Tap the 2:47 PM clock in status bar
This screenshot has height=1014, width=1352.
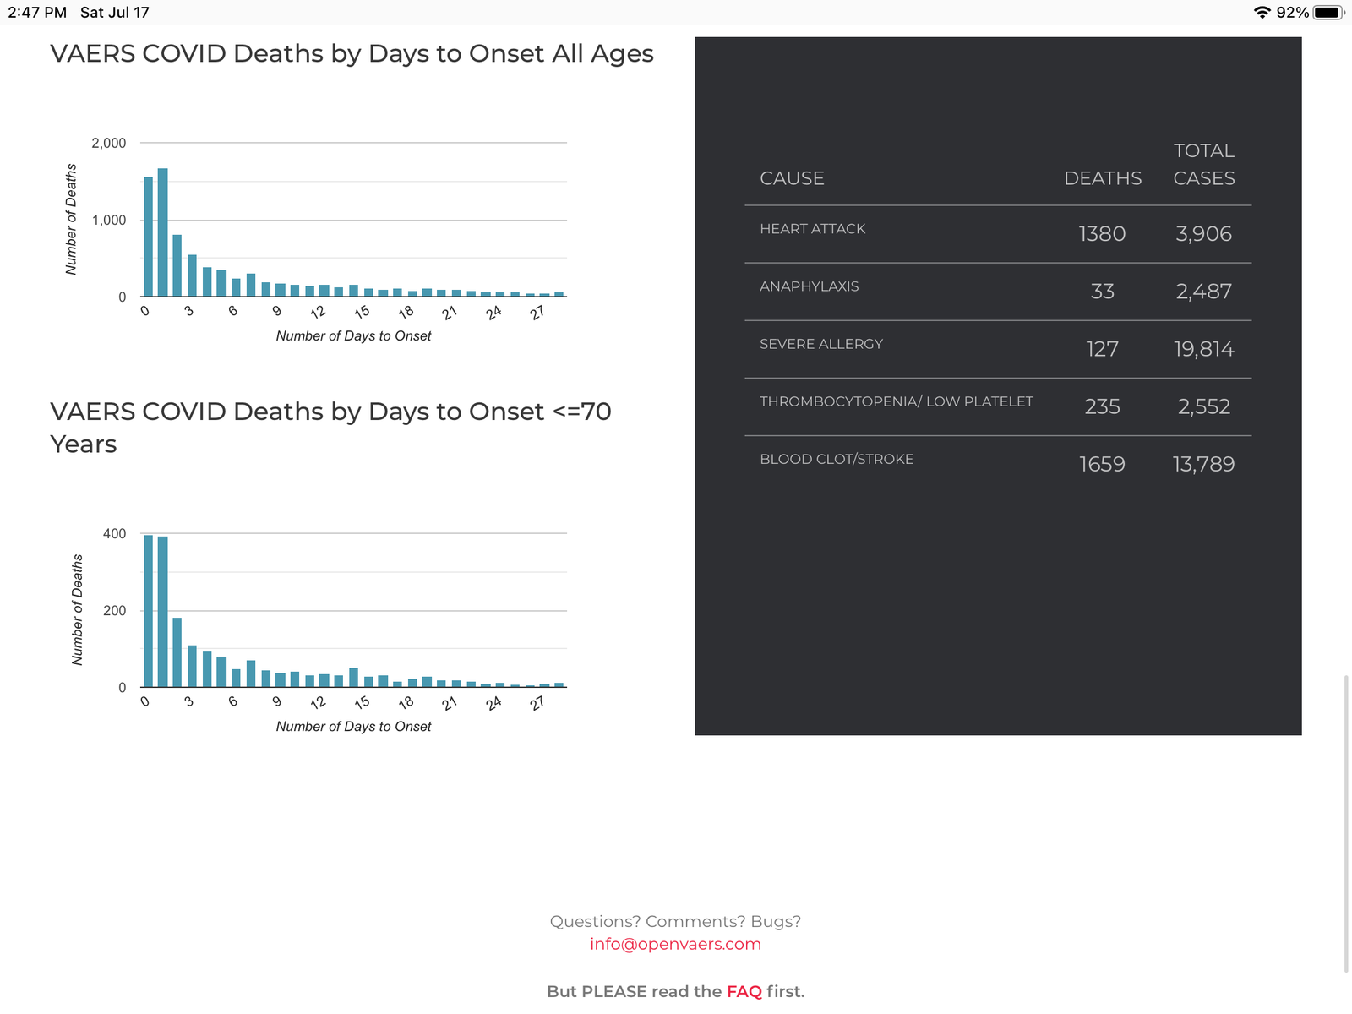pos(37,13)
